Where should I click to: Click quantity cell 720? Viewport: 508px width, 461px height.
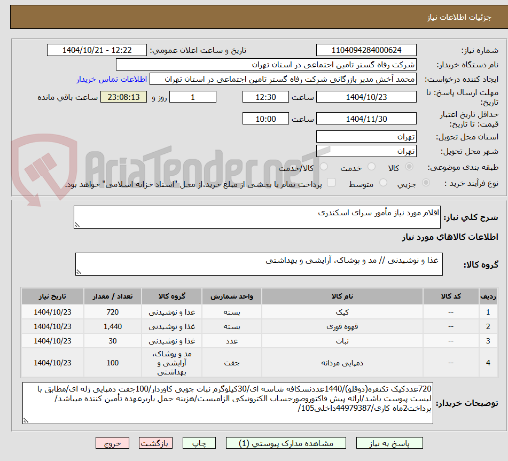(113, 312)
